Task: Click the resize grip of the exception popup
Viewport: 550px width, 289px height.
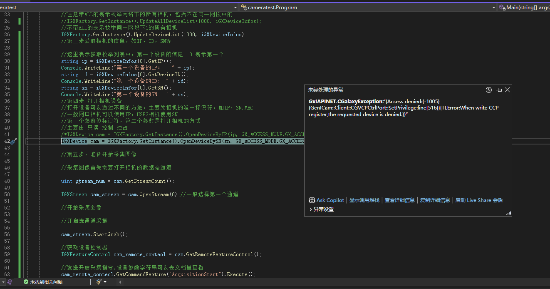Action: click(x=508, y=213)
